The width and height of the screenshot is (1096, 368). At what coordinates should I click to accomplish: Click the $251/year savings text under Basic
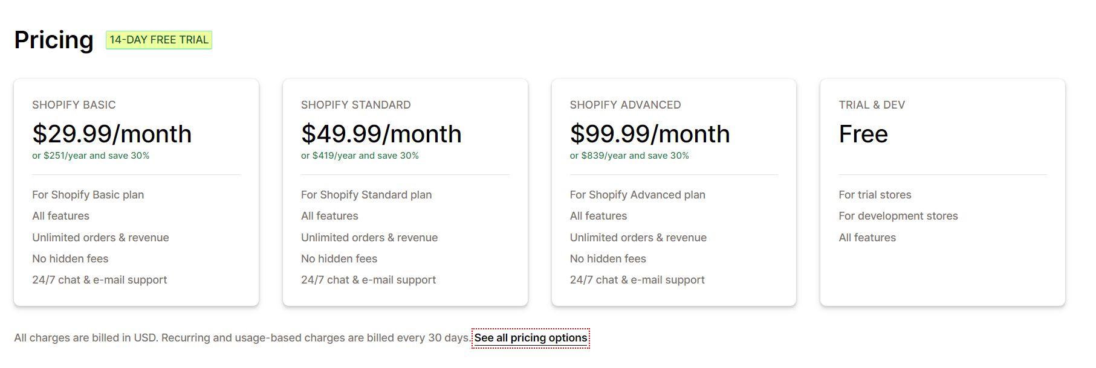[91, 155]
